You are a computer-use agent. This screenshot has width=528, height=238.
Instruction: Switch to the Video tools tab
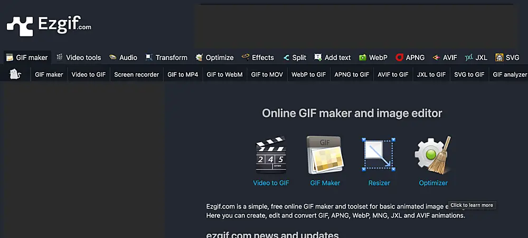point(83,58)
